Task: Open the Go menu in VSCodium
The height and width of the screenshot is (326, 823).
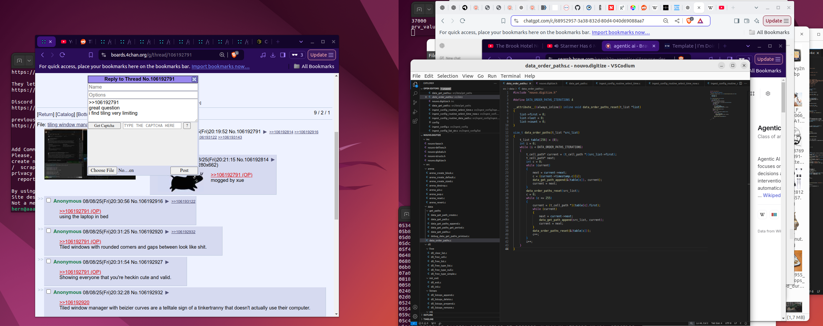Action: coord(480,76)
